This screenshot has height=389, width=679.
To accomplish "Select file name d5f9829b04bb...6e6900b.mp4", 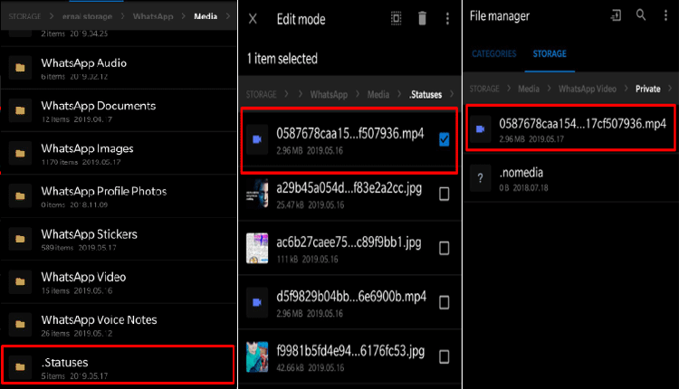I will click(351, 297).
